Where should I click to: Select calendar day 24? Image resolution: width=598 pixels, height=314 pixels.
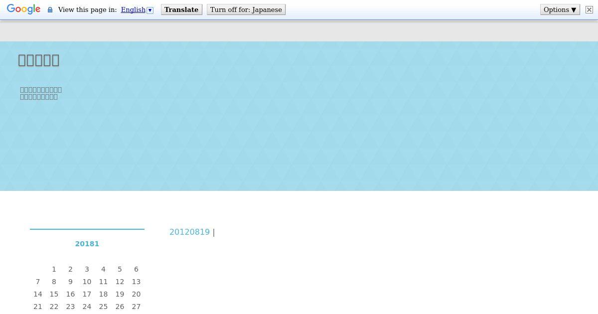tap(87, 307)
